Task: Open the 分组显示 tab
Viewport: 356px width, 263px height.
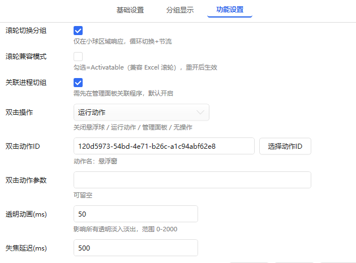Action: tap(180, 10)
